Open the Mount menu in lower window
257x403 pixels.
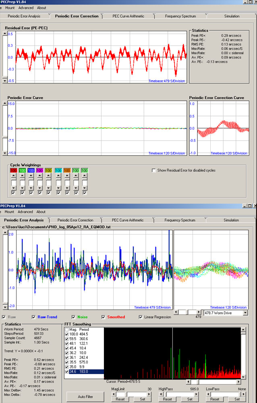[9, 212]
